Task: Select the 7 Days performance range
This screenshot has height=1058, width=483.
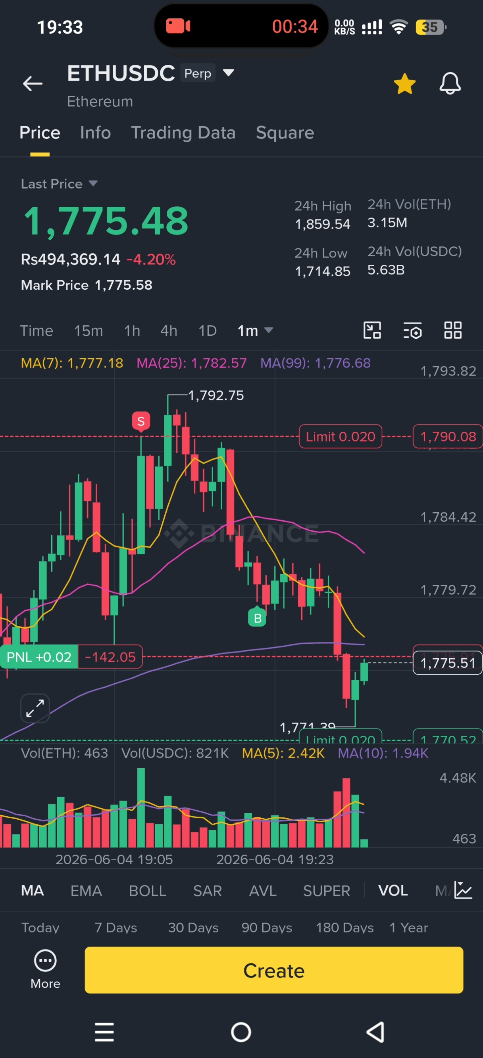Action: click(x=116, y=927)
